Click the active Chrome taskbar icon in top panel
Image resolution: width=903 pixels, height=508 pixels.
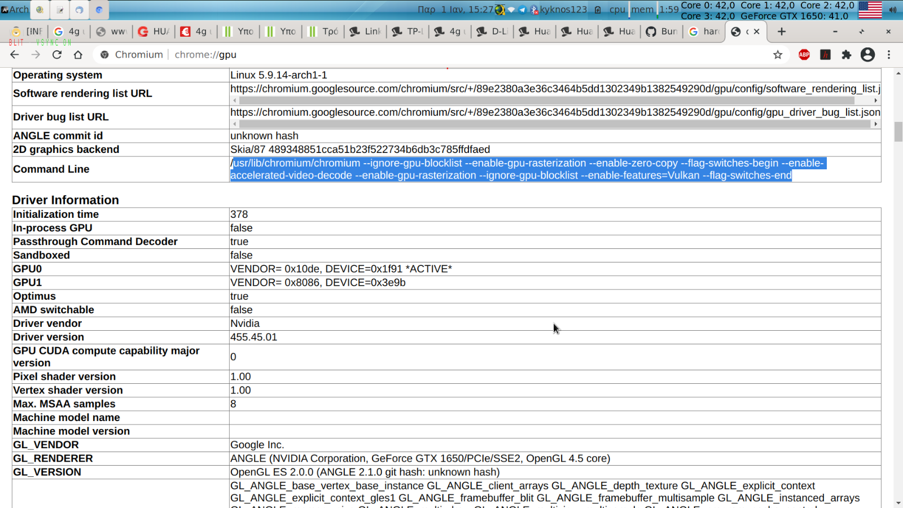(99, 10)
